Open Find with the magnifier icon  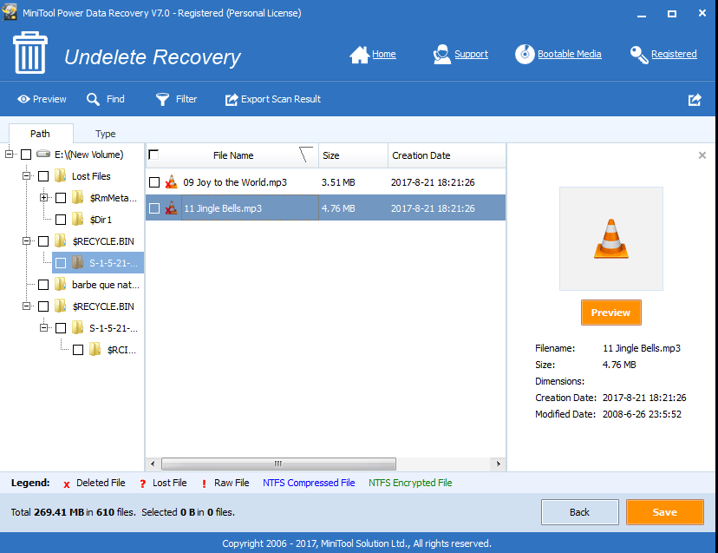pyautogui.click(x=93, y=99)
